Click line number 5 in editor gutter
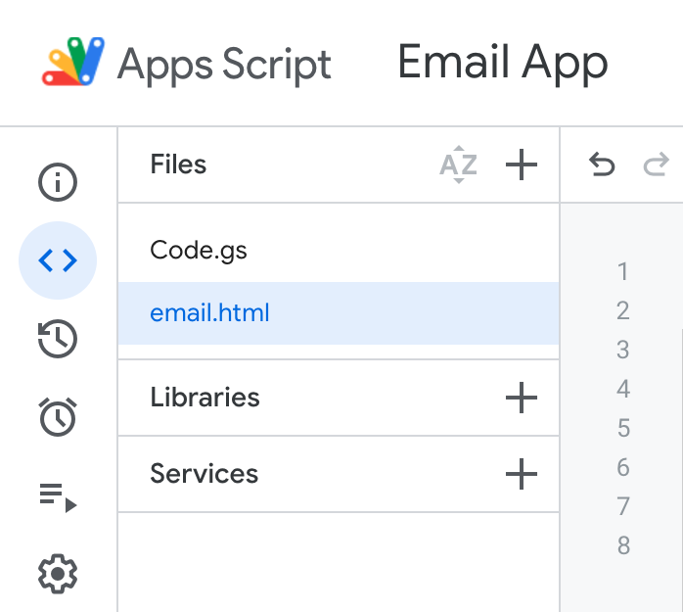 pos(623,428)
